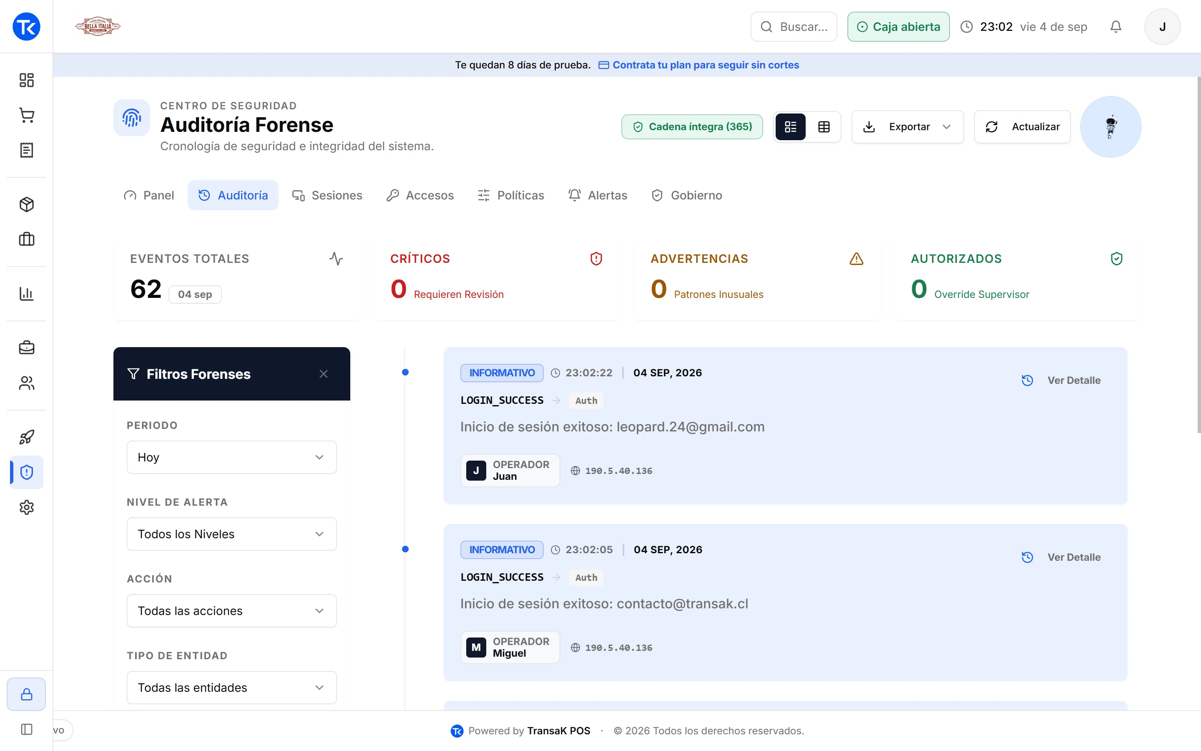The image size is (1201, 751).
Task: Open the settings gear sidebar icon
Action: point(26,507)
